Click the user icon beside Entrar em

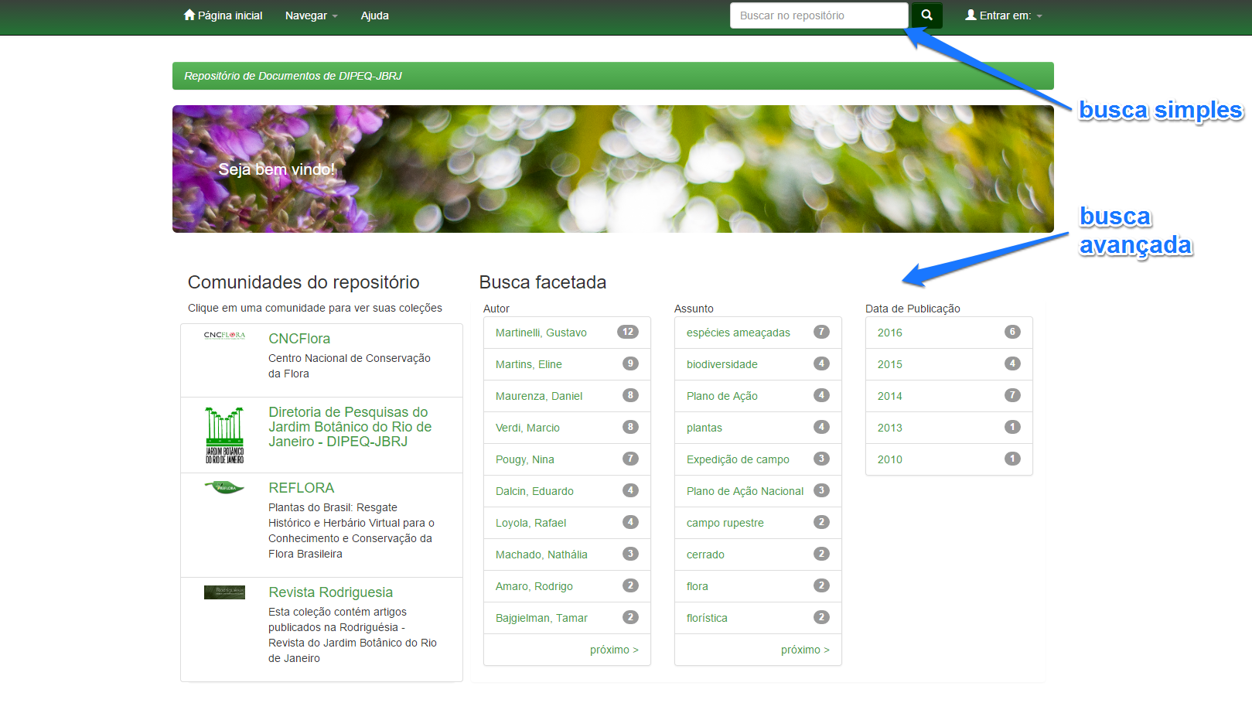coord(971,15)
